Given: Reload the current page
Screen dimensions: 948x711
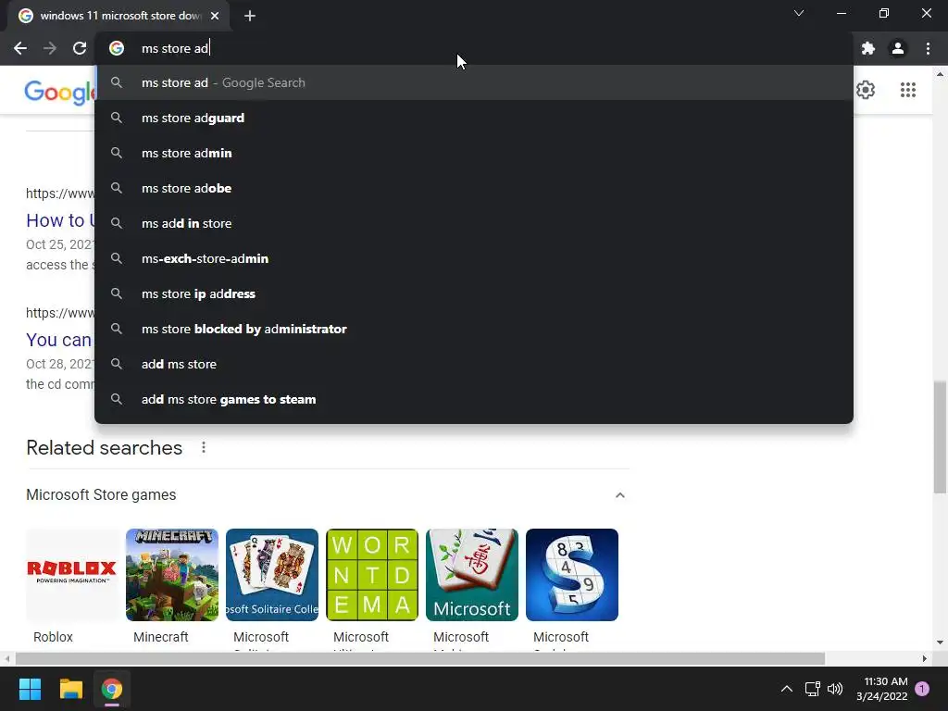Looking at the screenshot, I should click(80, 48).
